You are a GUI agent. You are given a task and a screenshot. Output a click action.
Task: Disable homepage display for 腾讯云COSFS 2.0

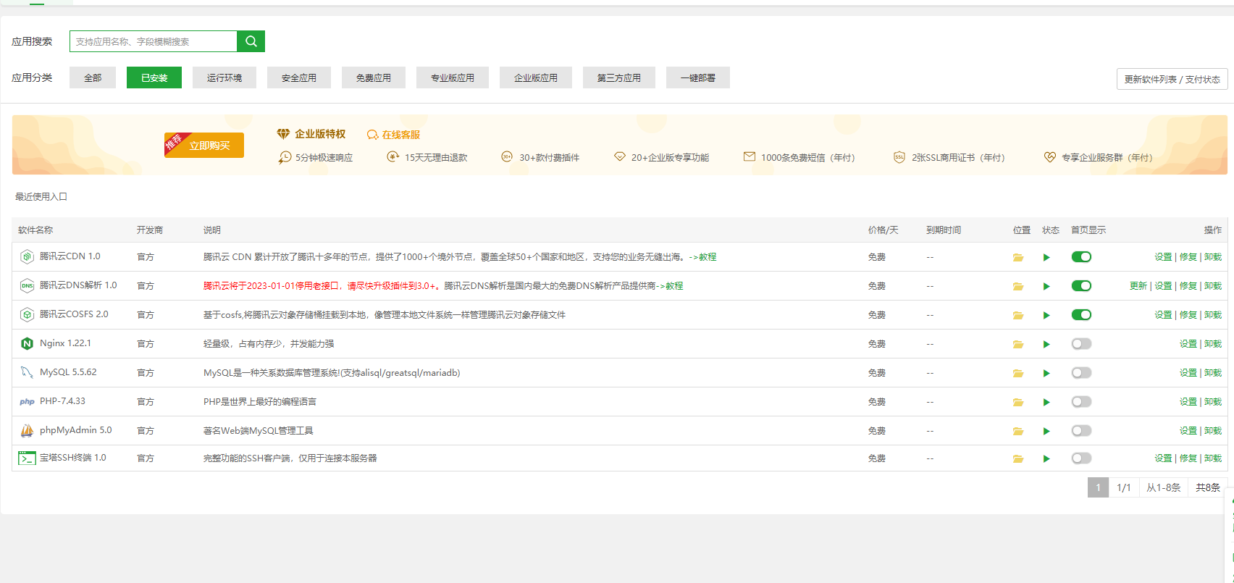(1081, 315)
